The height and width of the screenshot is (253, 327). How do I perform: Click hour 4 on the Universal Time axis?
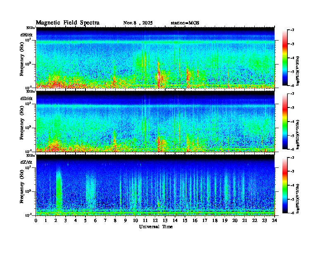[76, 221]
